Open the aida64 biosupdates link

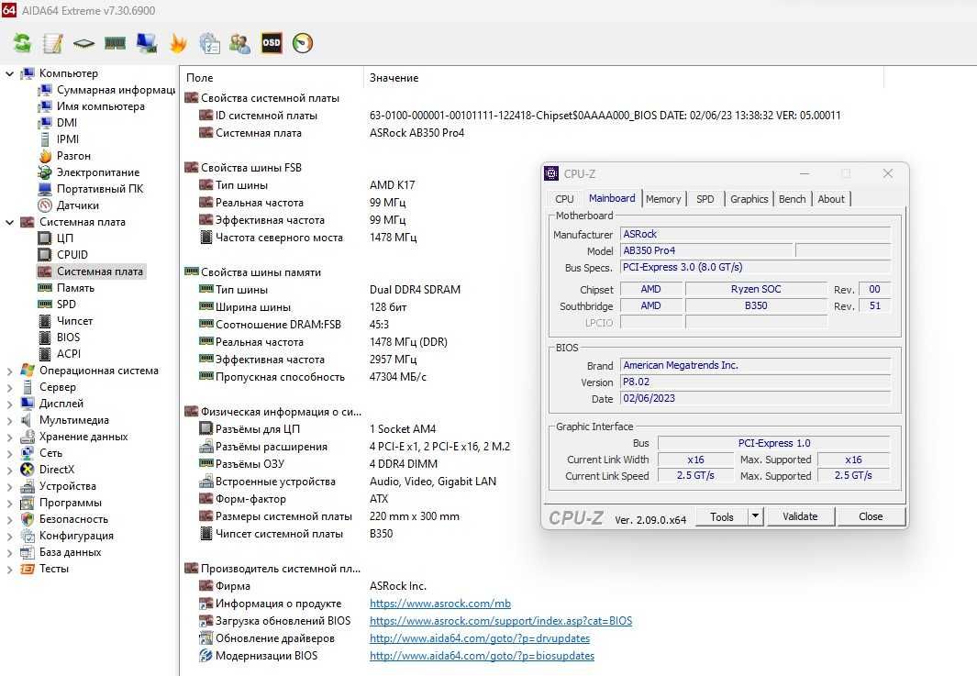[x=482, y=656]
